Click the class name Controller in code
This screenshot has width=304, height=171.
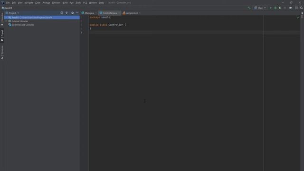115,25
